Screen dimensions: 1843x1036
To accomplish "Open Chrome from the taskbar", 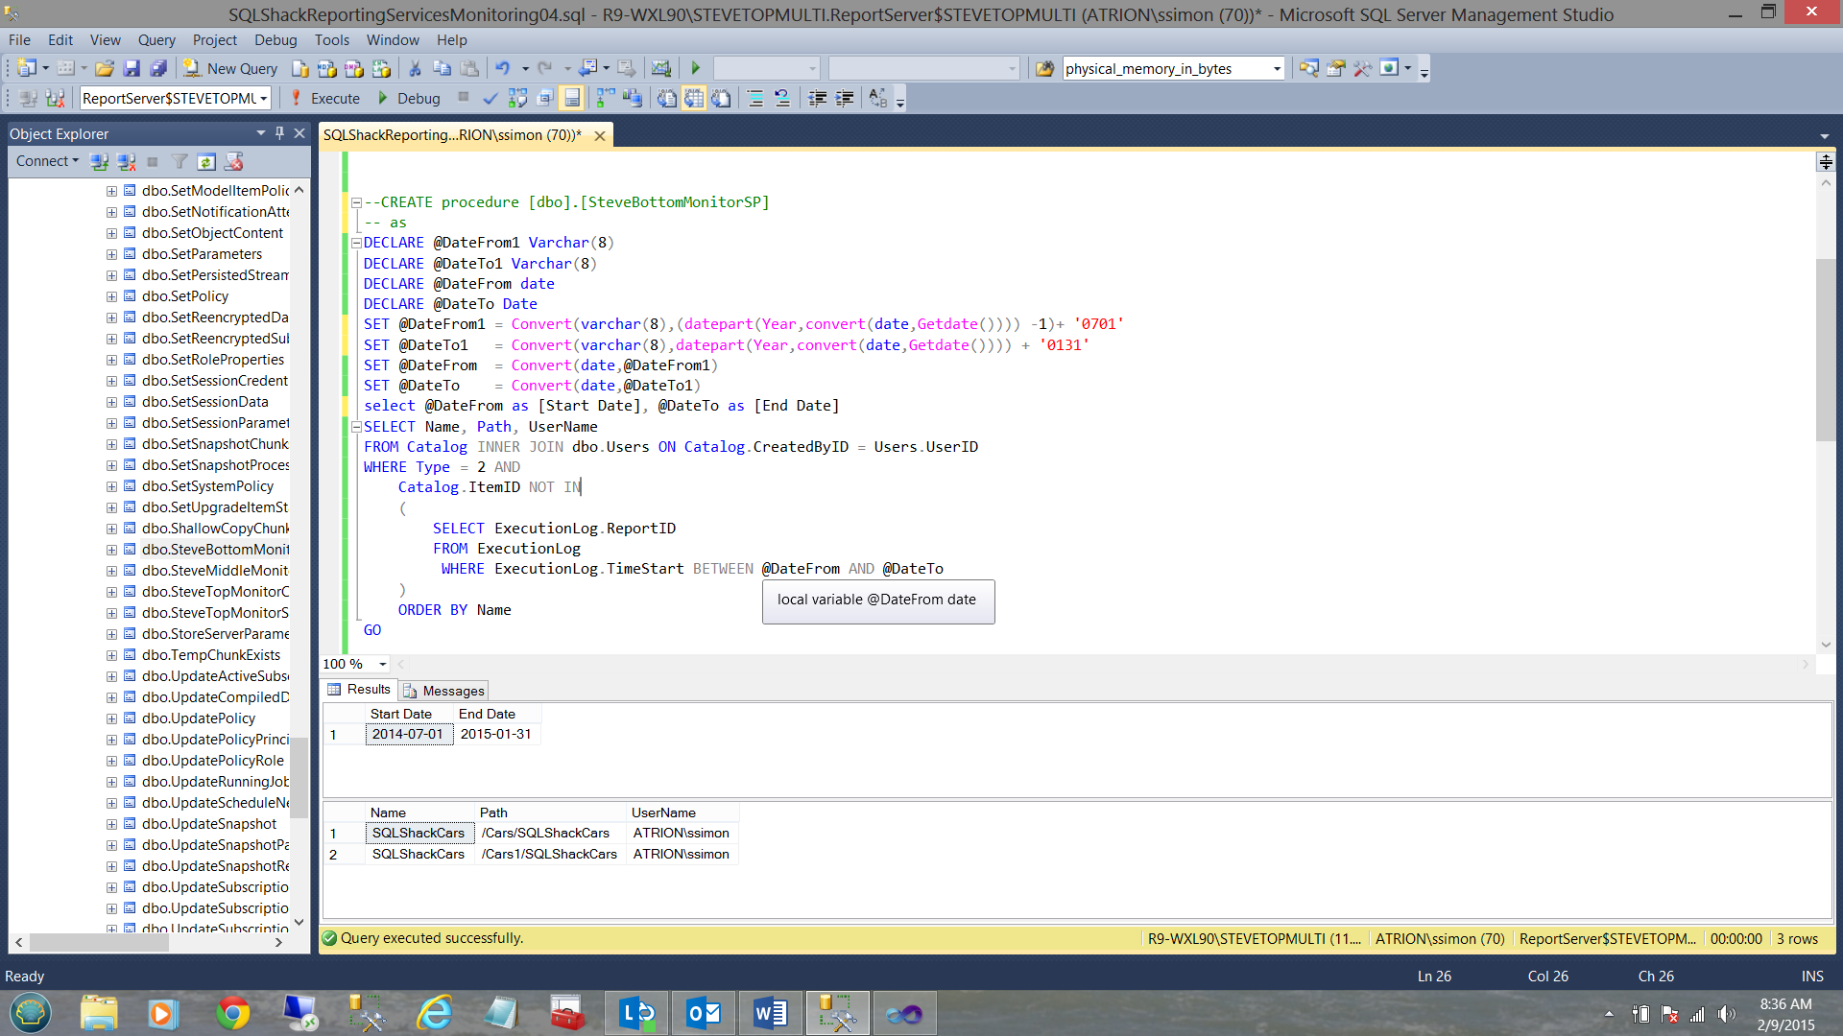I will point(232,1013).
